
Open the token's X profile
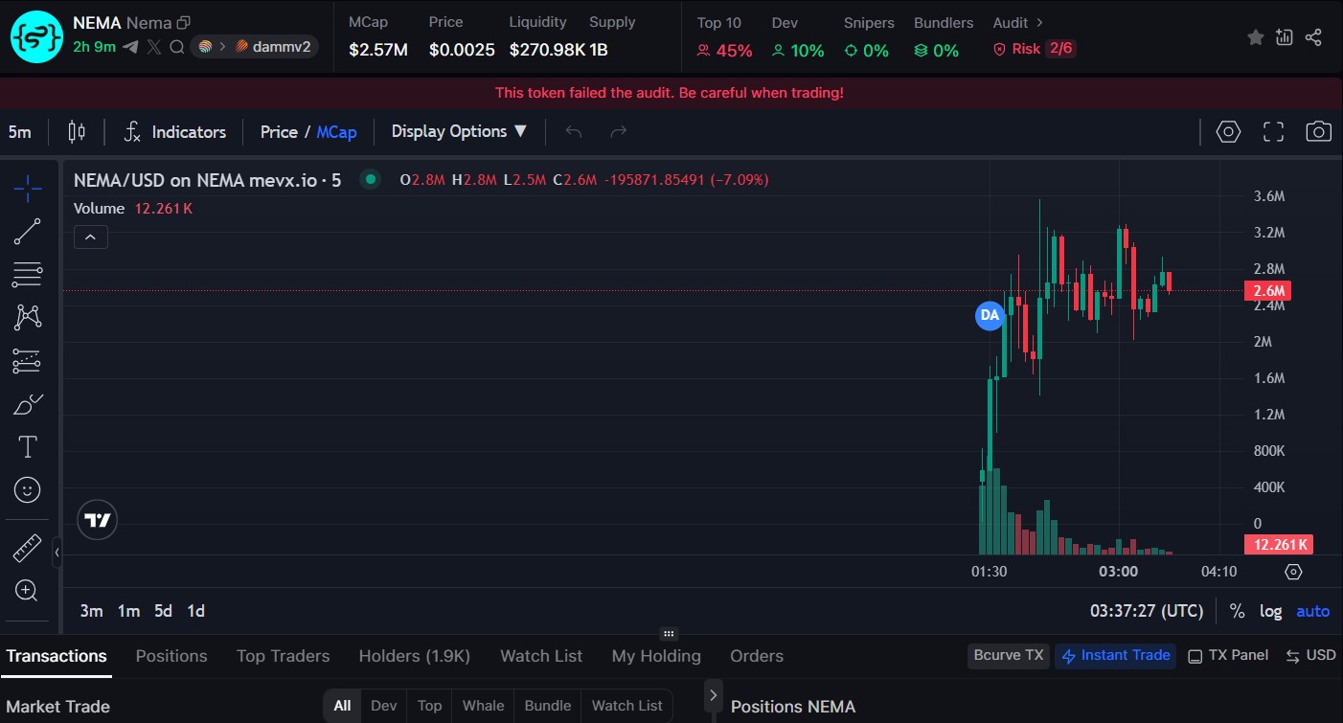[154, 46]
